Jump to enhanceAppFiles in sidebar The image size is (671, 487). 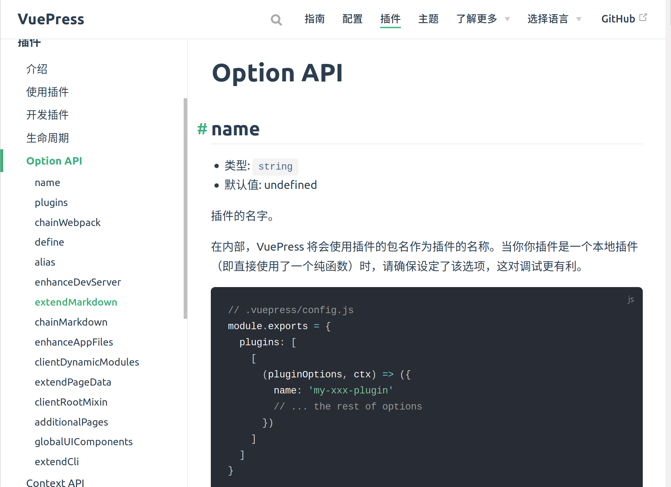pyautogui.click(x=74, y=342)
